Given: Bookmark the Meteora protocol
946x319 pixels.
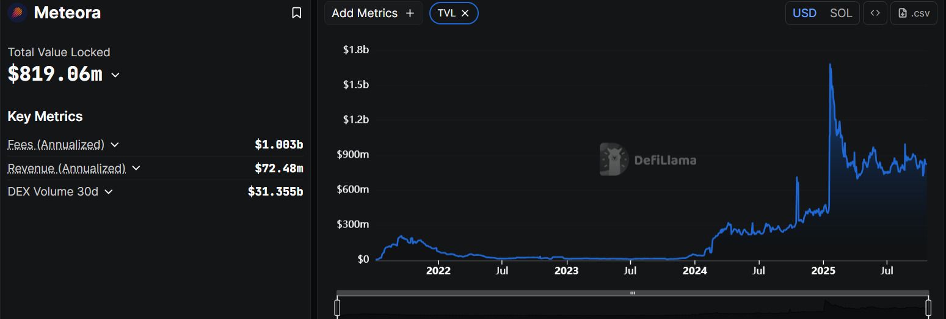Looking at the screenshot, I should coord(297,13).
